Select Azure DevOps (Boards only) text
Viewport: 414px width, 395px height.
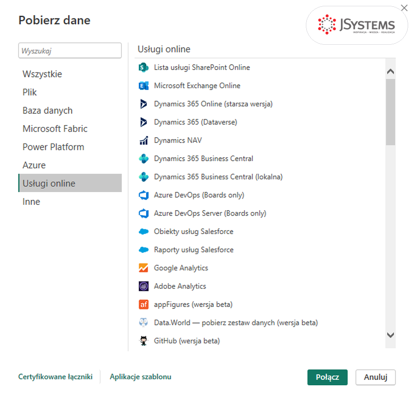(x=199, y=195)
